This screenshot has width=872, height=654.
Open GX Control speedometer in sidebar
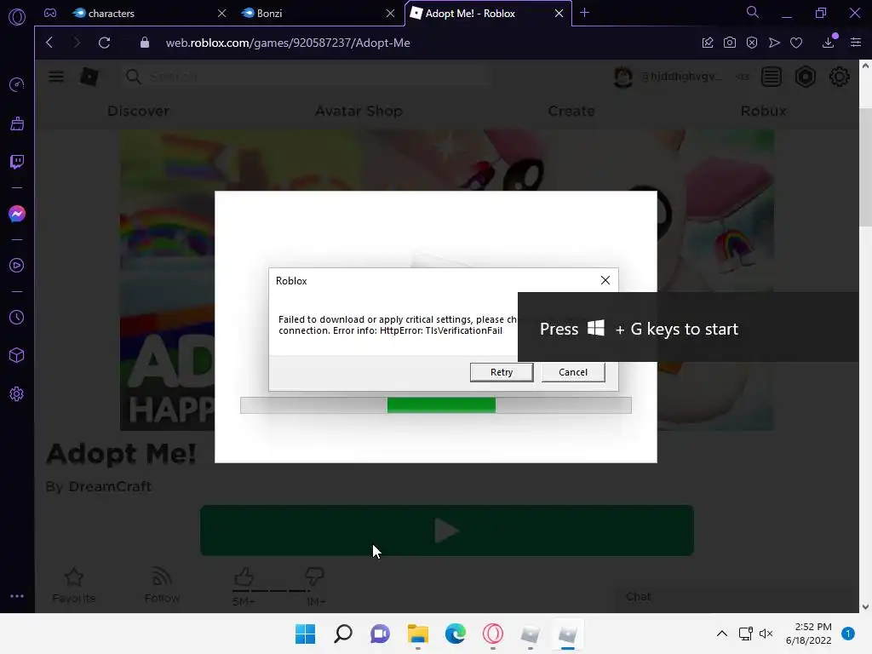point(17,84)
